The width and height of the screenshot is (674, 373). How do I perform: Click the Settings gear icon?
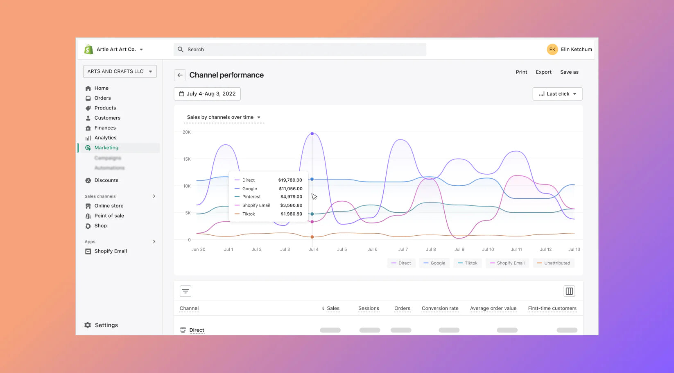(88, 325)
